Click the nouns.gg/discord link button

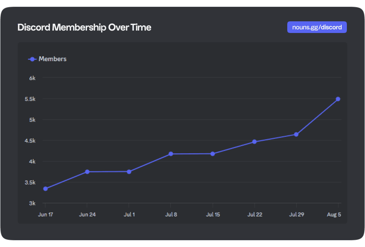tap(317, 27)
